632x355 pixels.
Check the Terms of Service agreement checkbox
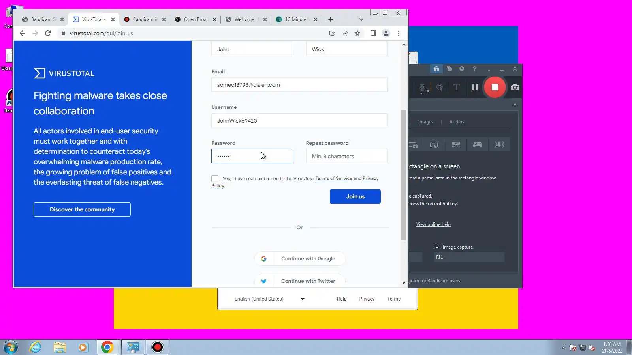(x=215, y=179)
